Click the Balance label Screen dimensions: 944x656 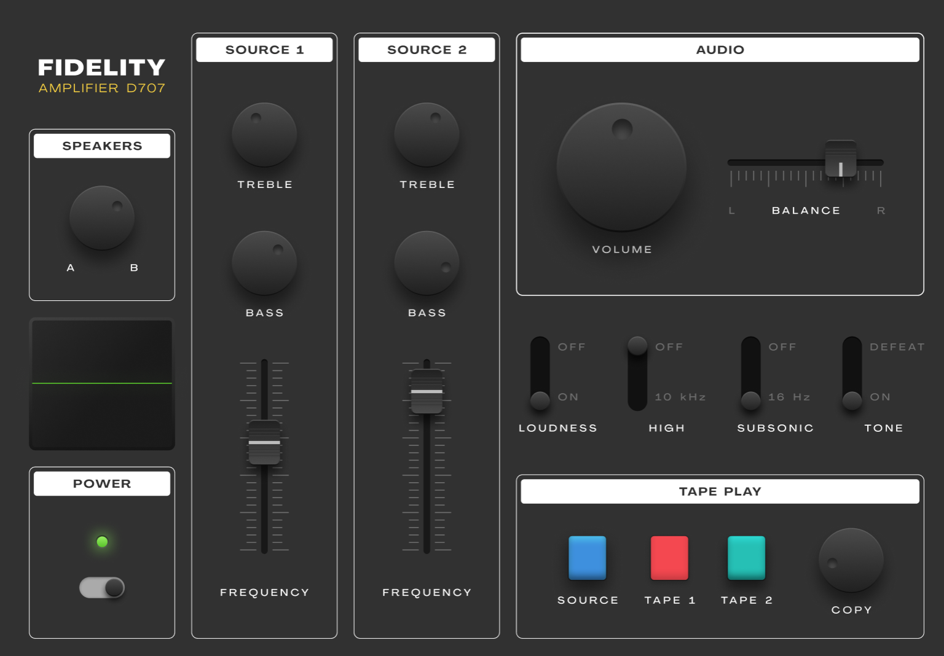806,211
